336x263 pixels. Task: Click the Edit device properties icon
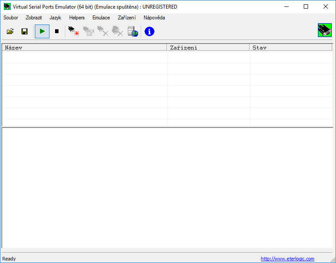point(88,31)
